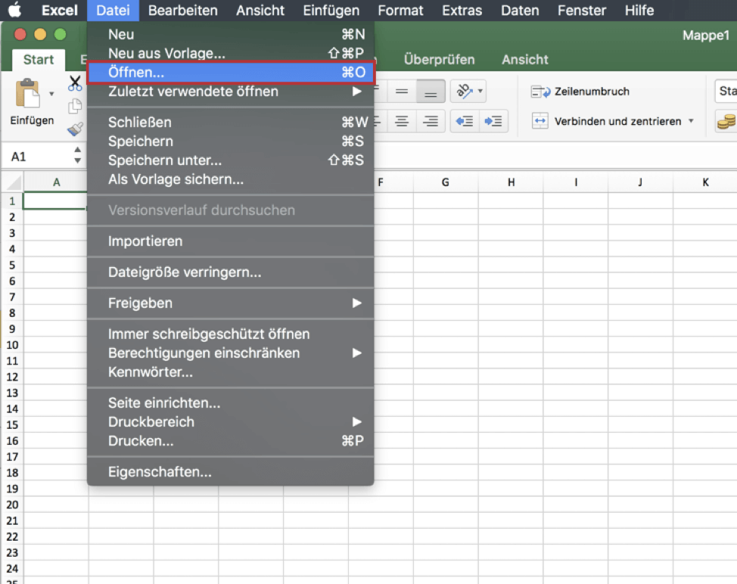Choose Schließen from the menu
The height and width of the screenshot is (584, 737).
pos(230,122)
